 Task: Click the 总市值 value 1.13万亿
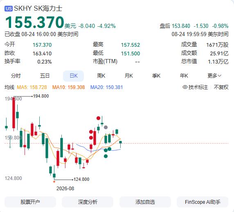pyautogui.click(x=218, y=62)
